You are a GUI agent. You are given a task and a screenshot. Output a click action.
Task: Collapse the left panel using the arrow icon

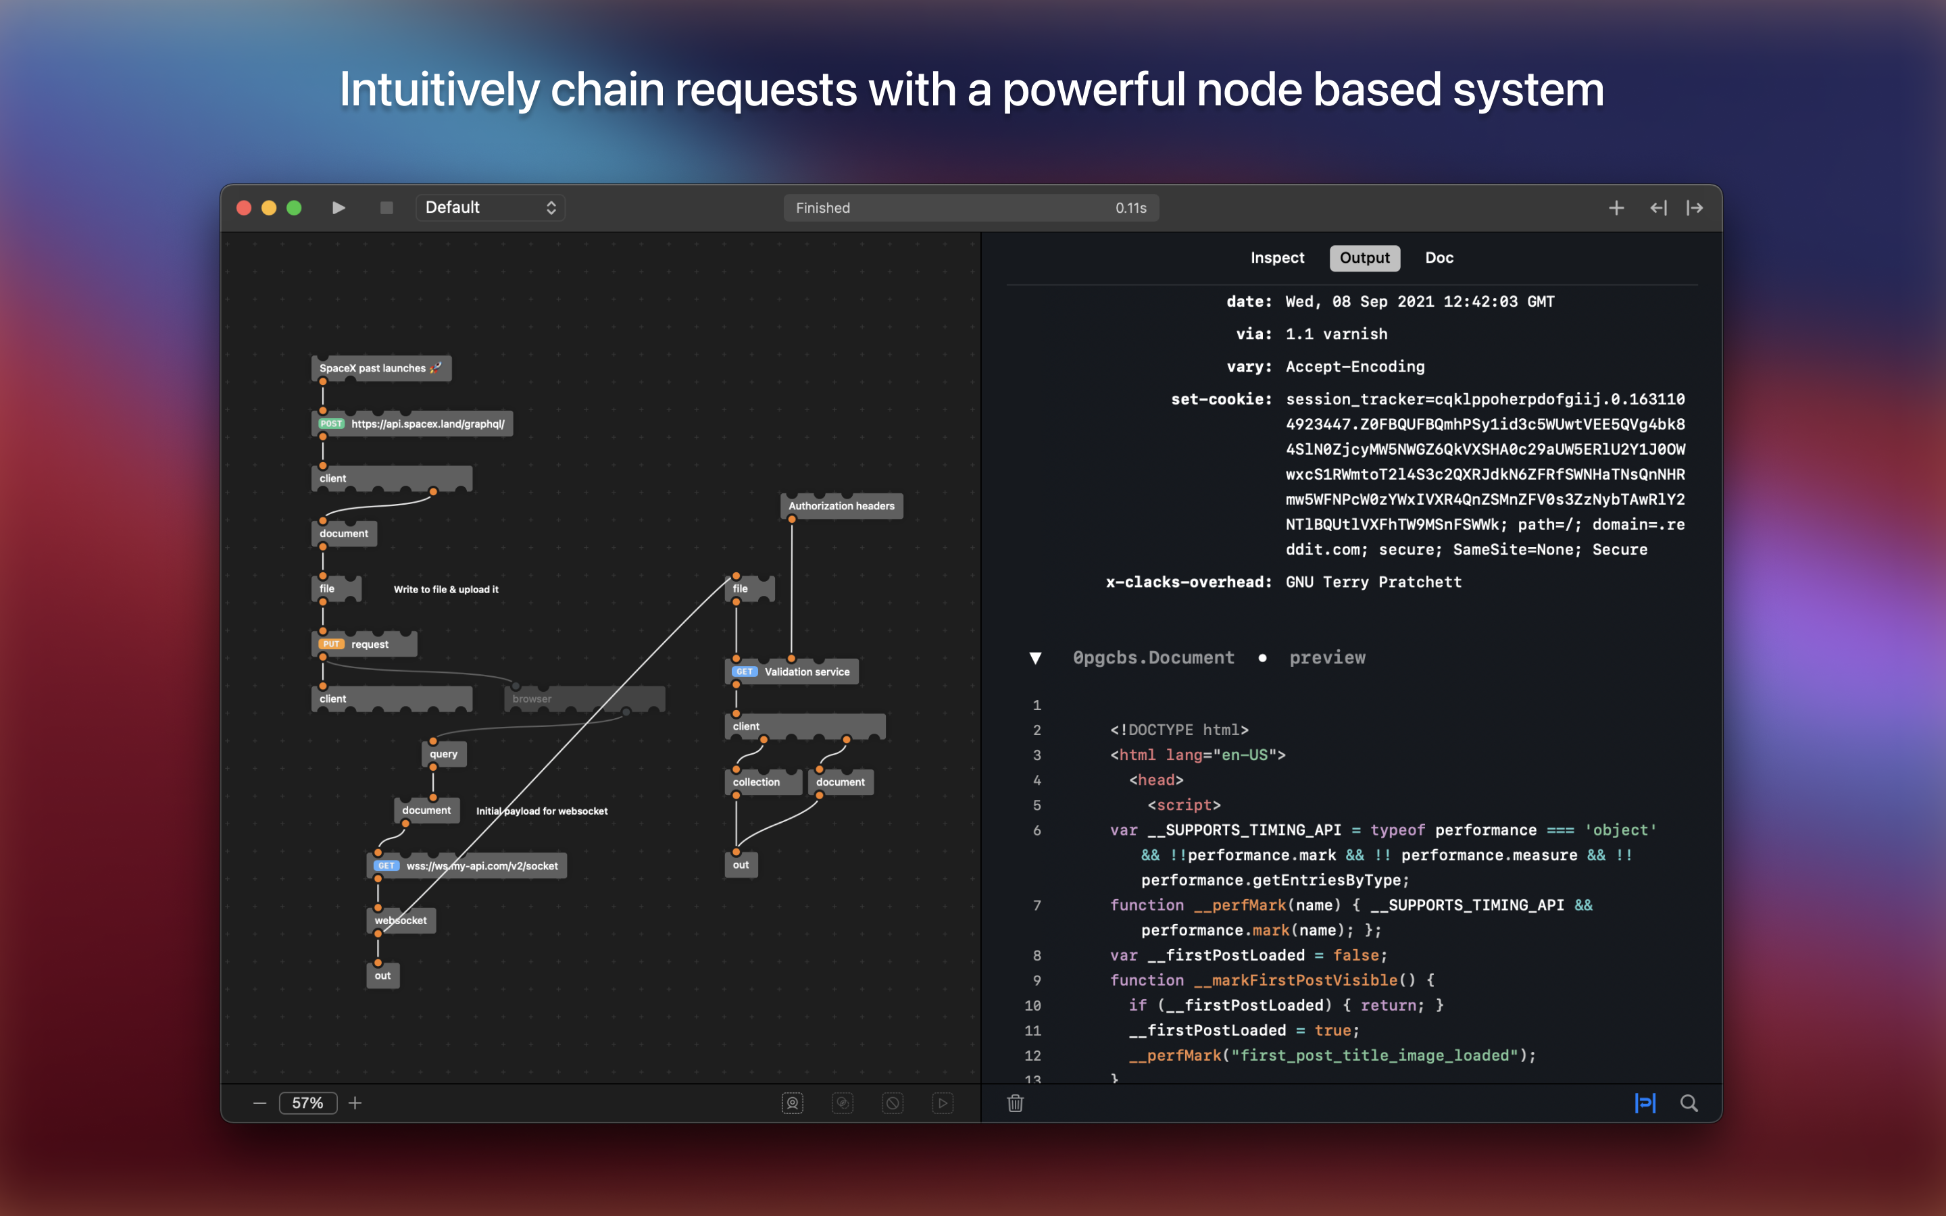point(1658,208)
